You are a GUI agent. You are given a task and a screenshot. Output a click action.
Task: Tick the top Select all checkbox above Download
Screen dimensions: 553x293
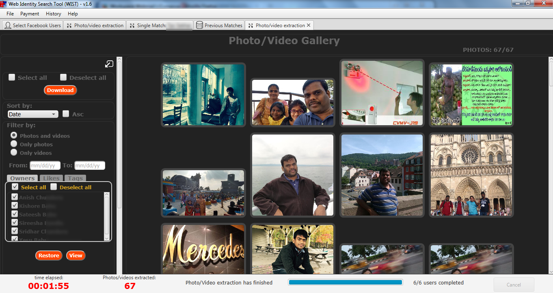click(x=12, y=77)
